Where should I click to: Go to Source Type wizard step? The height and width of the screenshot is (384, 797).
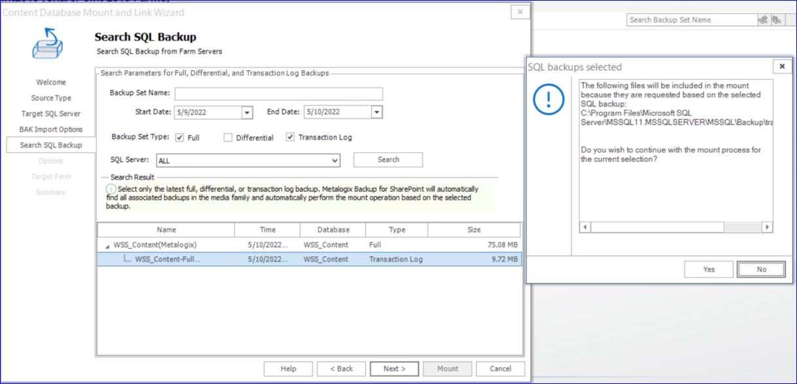(51, 98)
